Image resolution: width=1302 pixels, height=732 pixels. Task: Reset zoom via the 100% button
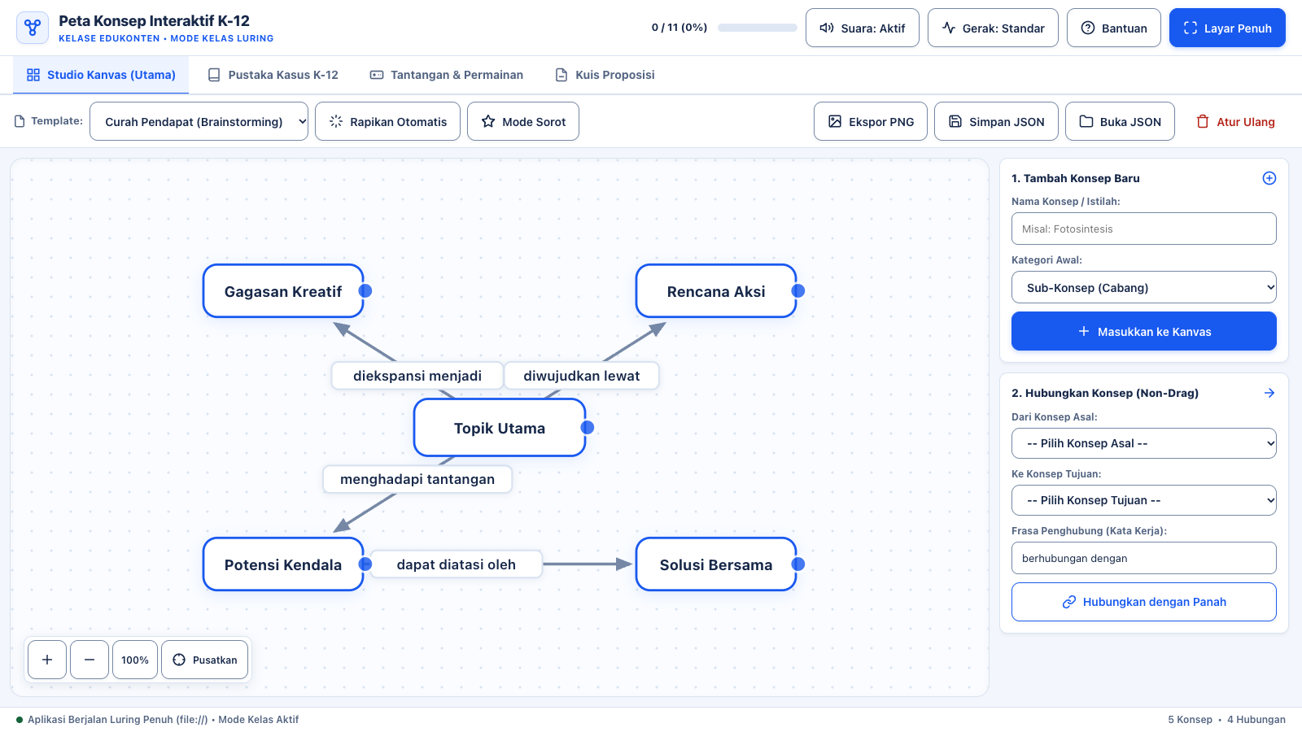135,660
